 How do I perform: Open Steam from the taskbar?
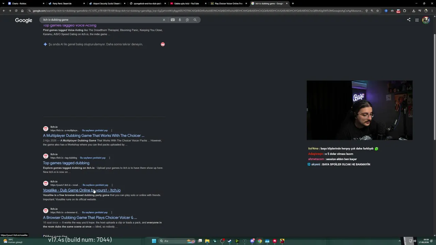(x=229, y=241)
